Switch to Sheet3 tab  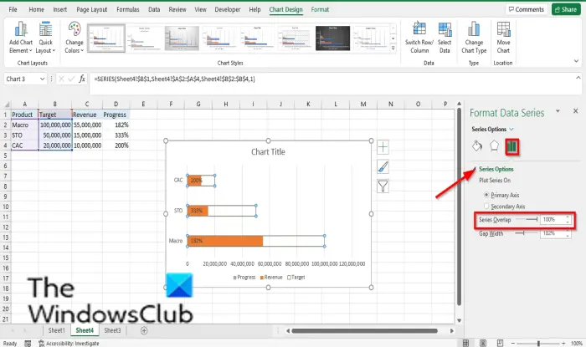pos(112,330)
